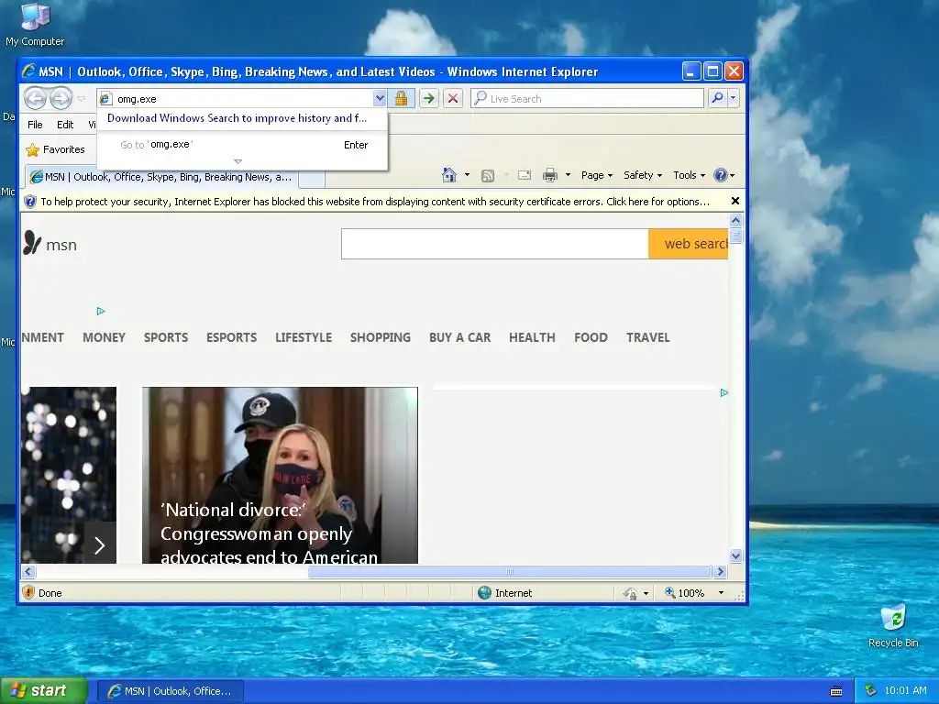This screenshot has height=704, width=939.
Task: Click the green Go arrow button
Action: [x=429, y=98]
